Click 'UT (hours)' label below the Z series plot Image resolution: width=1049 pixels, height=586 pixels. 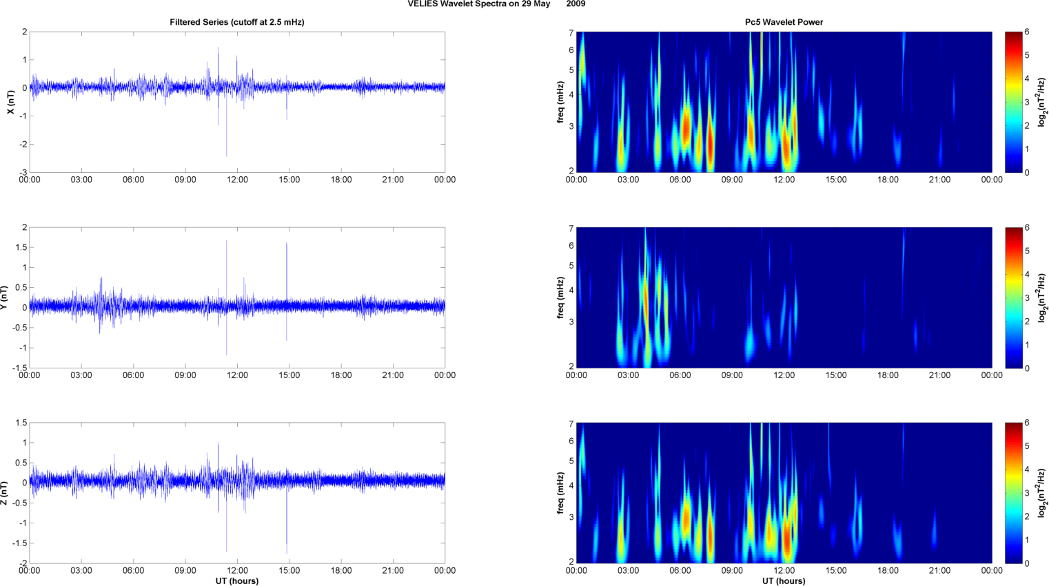pos(237,580)
